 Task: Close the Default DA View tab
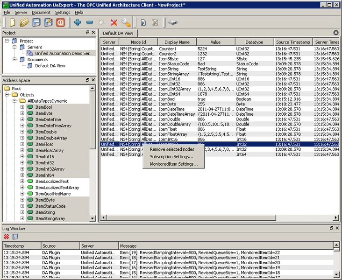coord(335,33)
